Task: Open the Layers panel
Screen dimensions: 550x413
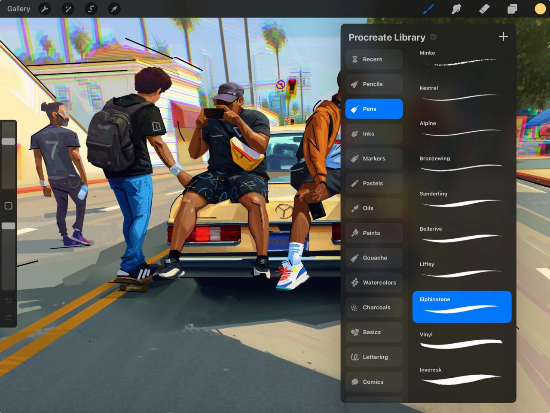Action: pos(512,8)
